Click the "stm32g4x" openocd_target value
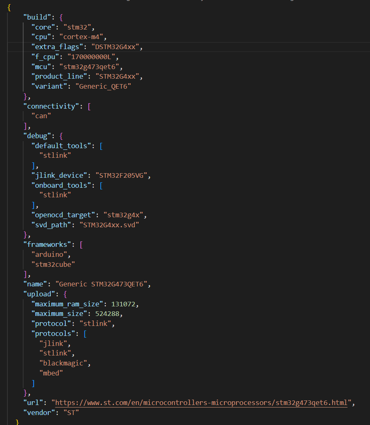Image resolution: width=370 pixels, height=425 pixels. coord(123,215)
